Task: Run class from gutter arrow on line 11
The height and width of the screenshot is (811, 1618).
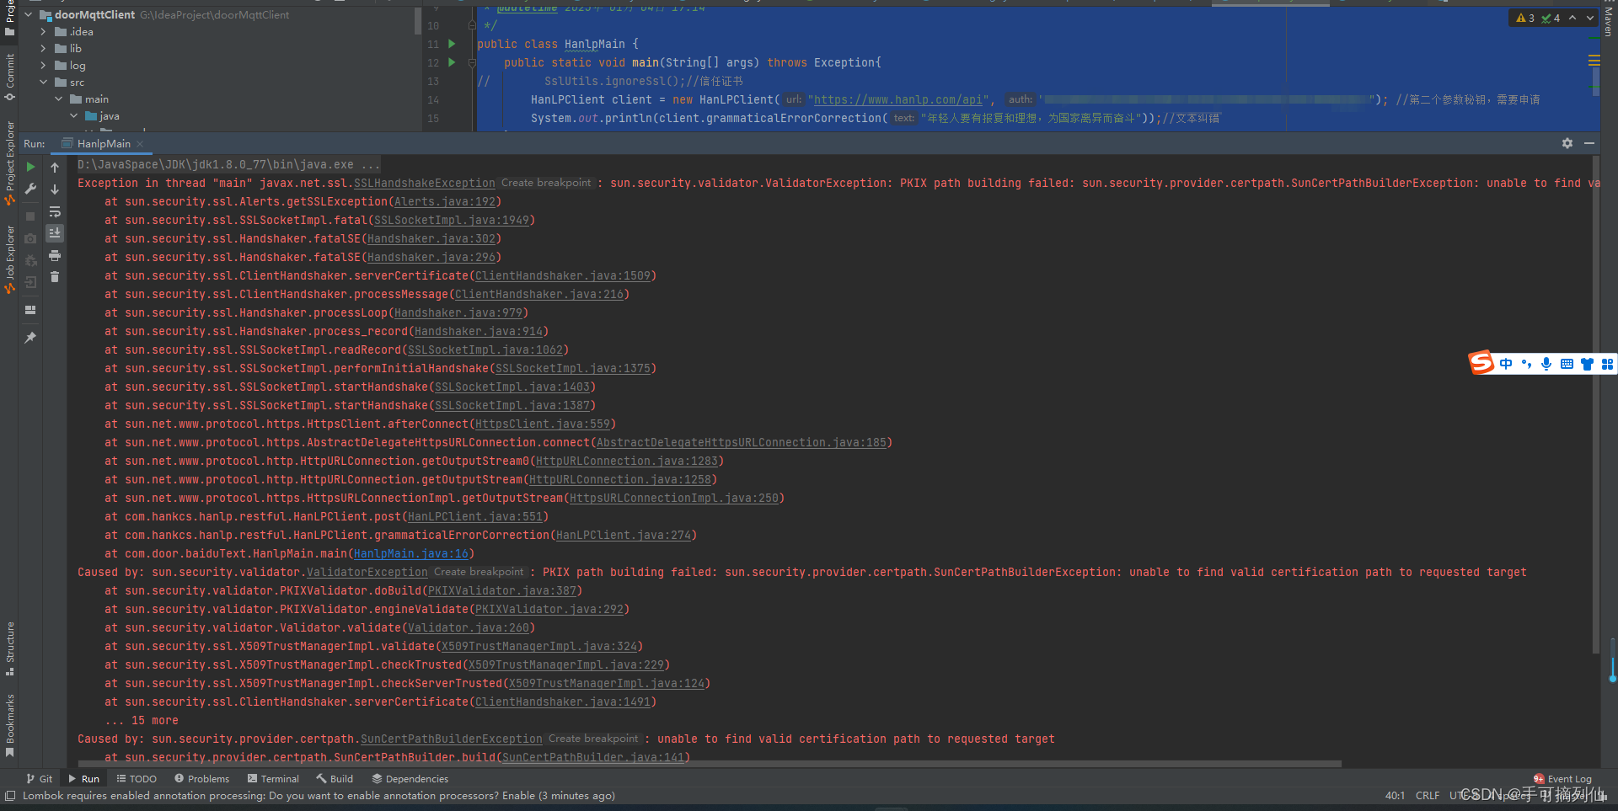Action: point(452,44)
